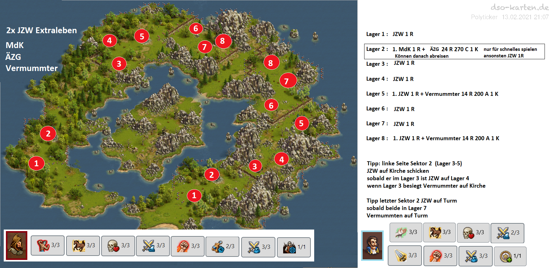Click camp marker 4 on the northwest shore
This screenshot has height=268, width=552.
tap(109, 40)
